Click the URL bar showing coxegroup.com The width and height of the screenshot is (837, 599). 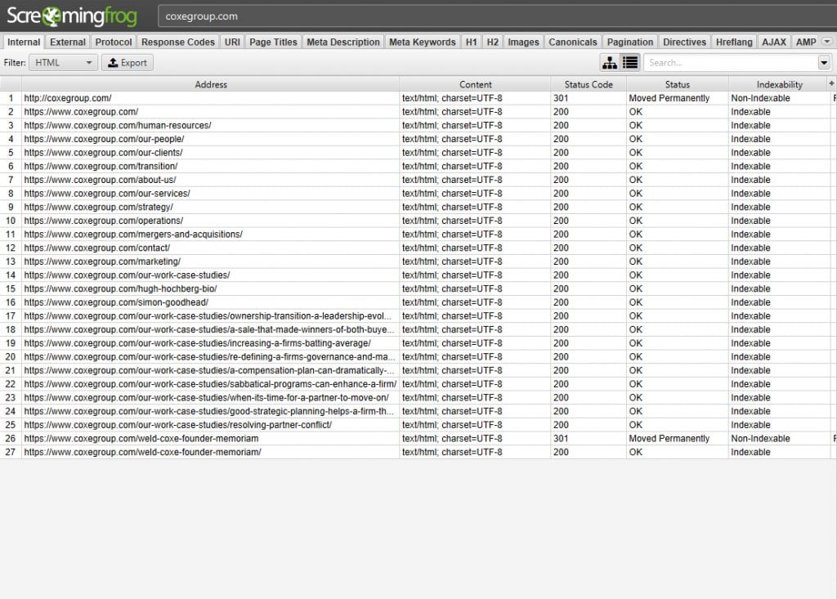click(490, 16)
